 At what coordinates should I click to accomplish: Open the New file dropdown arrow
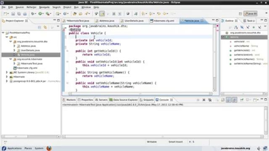pyautogui.click(x=8, y=14)
